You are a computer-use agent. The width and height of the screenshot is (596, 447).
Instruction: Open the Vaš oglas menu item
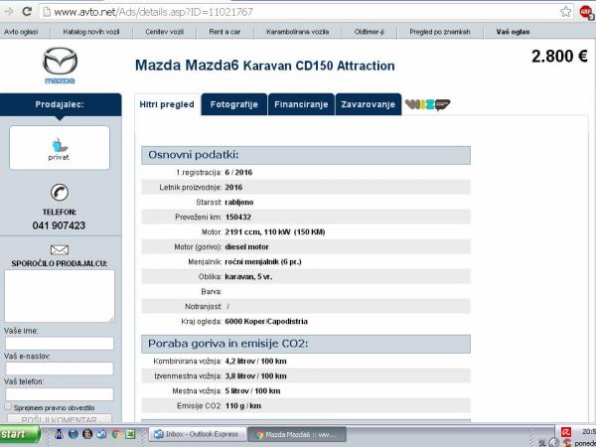tap(513, 32)
